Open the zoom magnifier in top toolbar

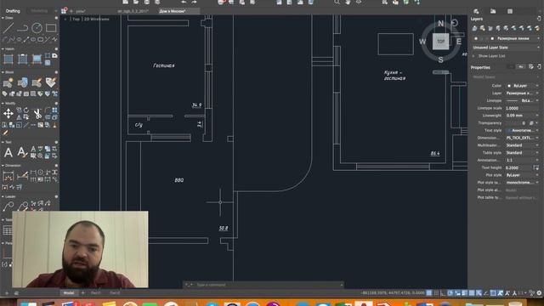click(337, 2)
